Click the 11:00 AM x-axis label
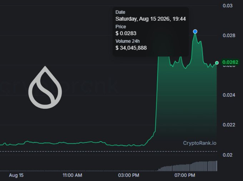243x181 pixels. (72, 175)
